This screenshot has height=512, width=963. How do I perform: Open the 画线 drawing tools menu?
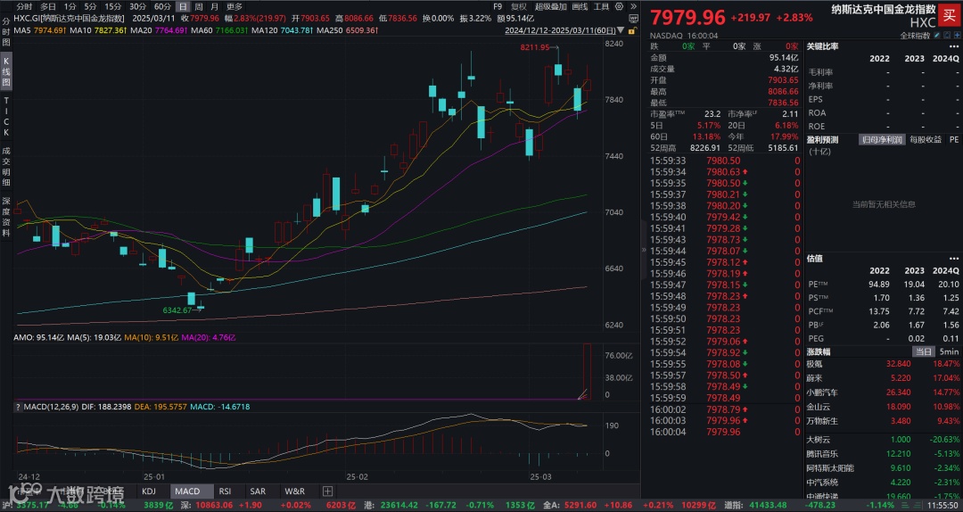point(580,6)
